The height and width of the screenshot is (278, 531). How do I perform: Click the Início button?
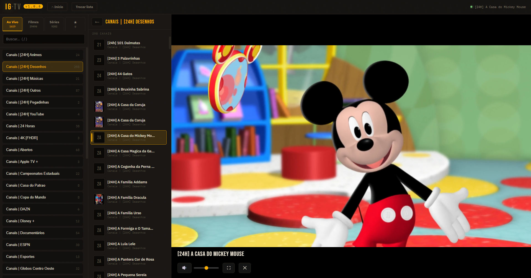[57, 7]
